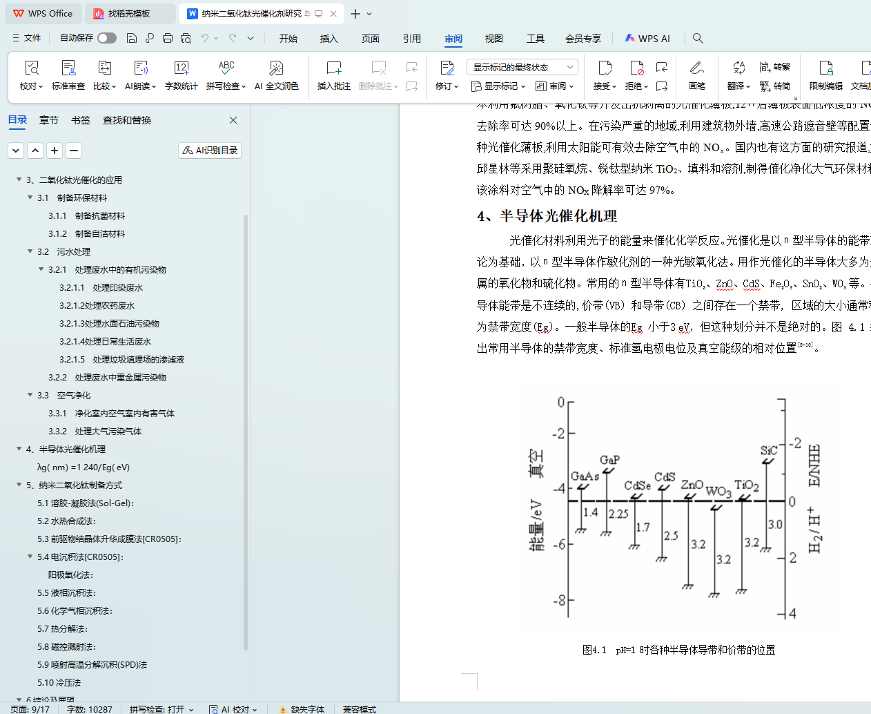Run 拼写检查 spell check

[x=226, y=75]
